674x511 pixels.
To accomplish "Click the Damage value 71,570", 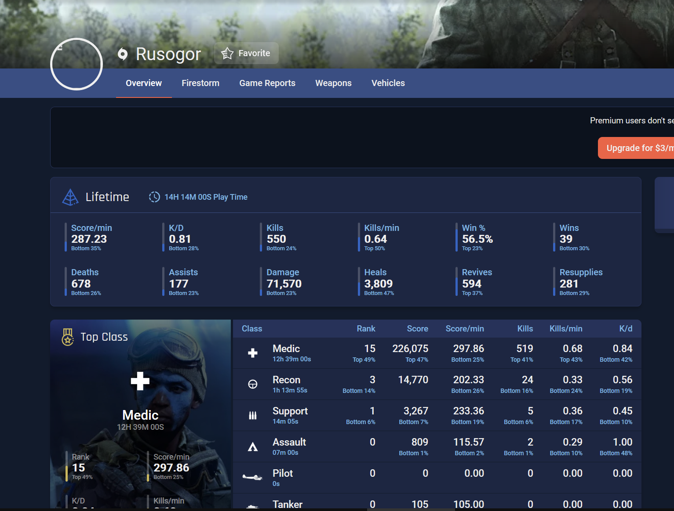I will coord(284,284).
